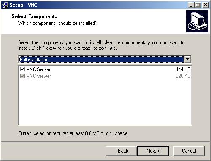Viewport: 211px width, 161px height.
Task: Click empty area of the components list
Action: coord(105,102)
